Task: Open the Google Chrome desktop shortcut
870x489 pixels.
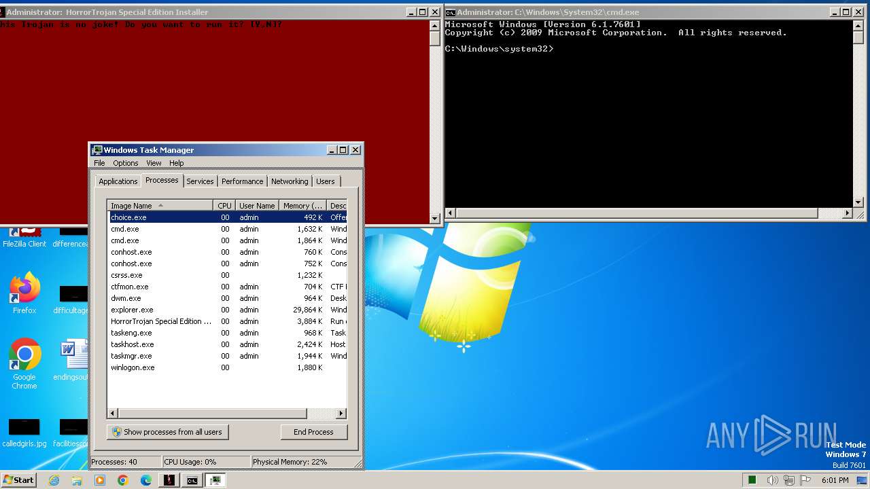Action: tap(24, 364)
